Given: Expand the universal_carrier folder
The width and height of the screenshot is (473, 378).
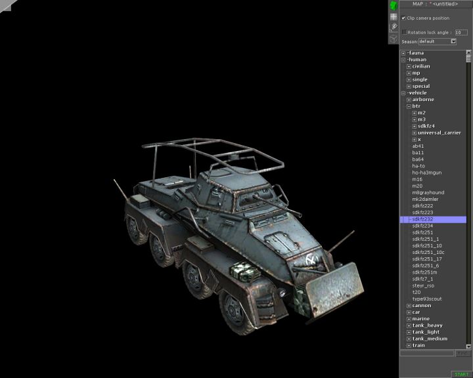Looking at the screenshot, I should pyautogui.click(x=415, y=133).
